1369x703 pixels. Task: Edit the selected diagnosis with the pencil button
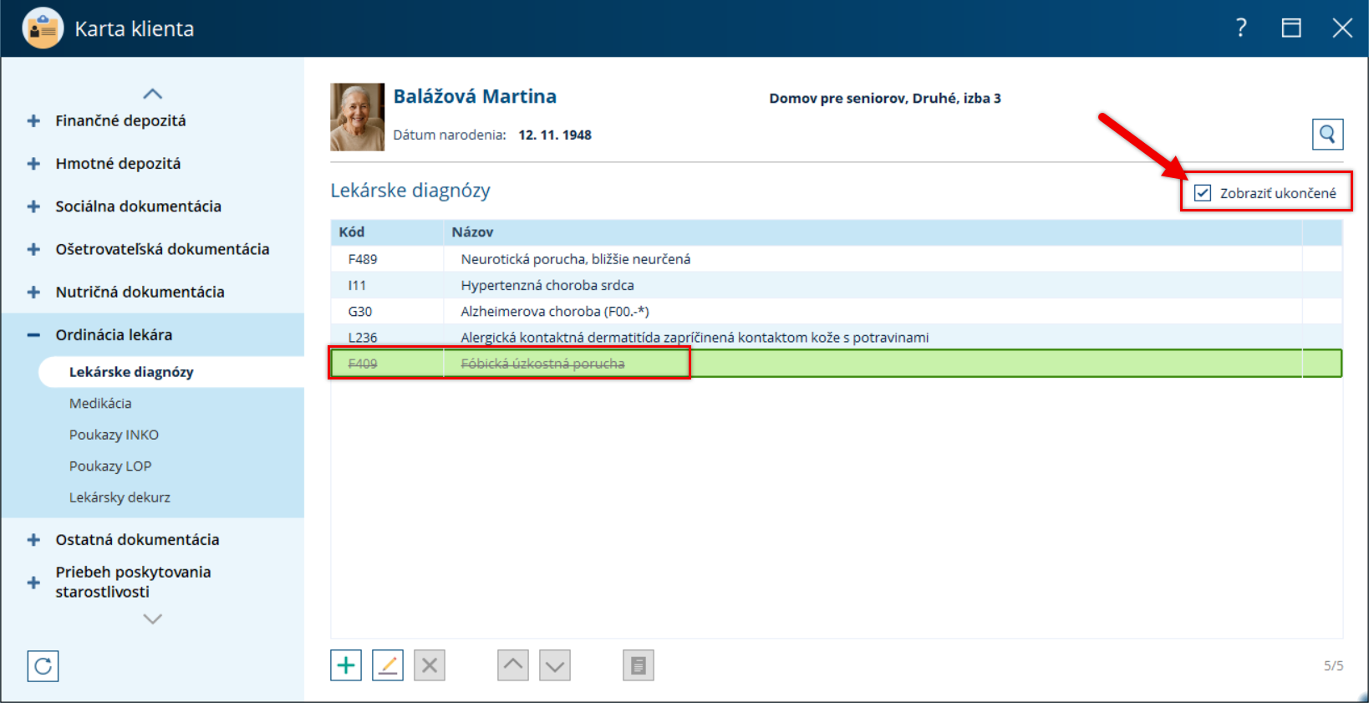tap(388, 665)
